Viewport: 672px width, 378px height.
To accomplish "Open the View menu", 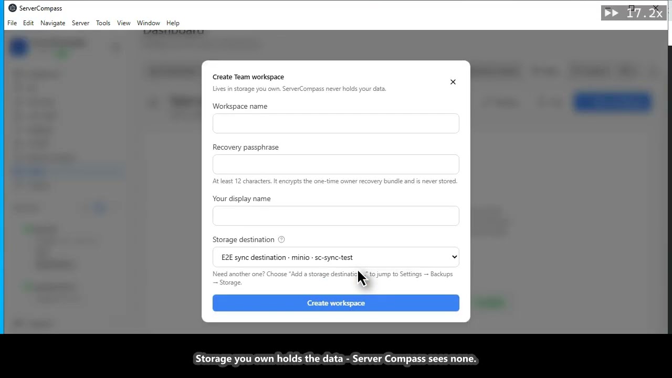I will pos(124,23).
